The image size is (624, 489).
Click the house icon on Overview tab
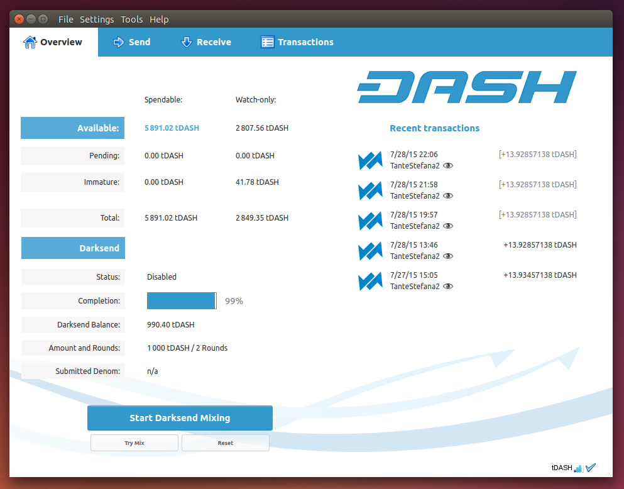point(30,41)
